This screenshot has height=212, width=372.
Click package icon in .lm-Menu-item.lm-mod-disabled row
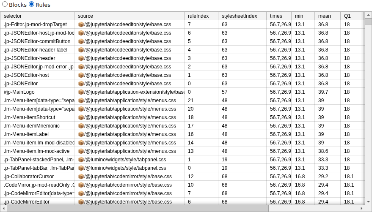click(81, 143)
